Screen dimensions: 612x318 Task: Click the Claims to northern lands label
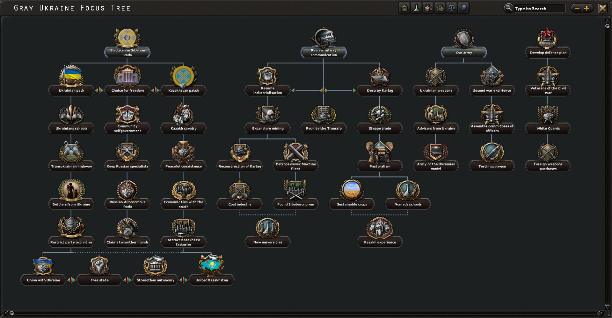[127, 242]
